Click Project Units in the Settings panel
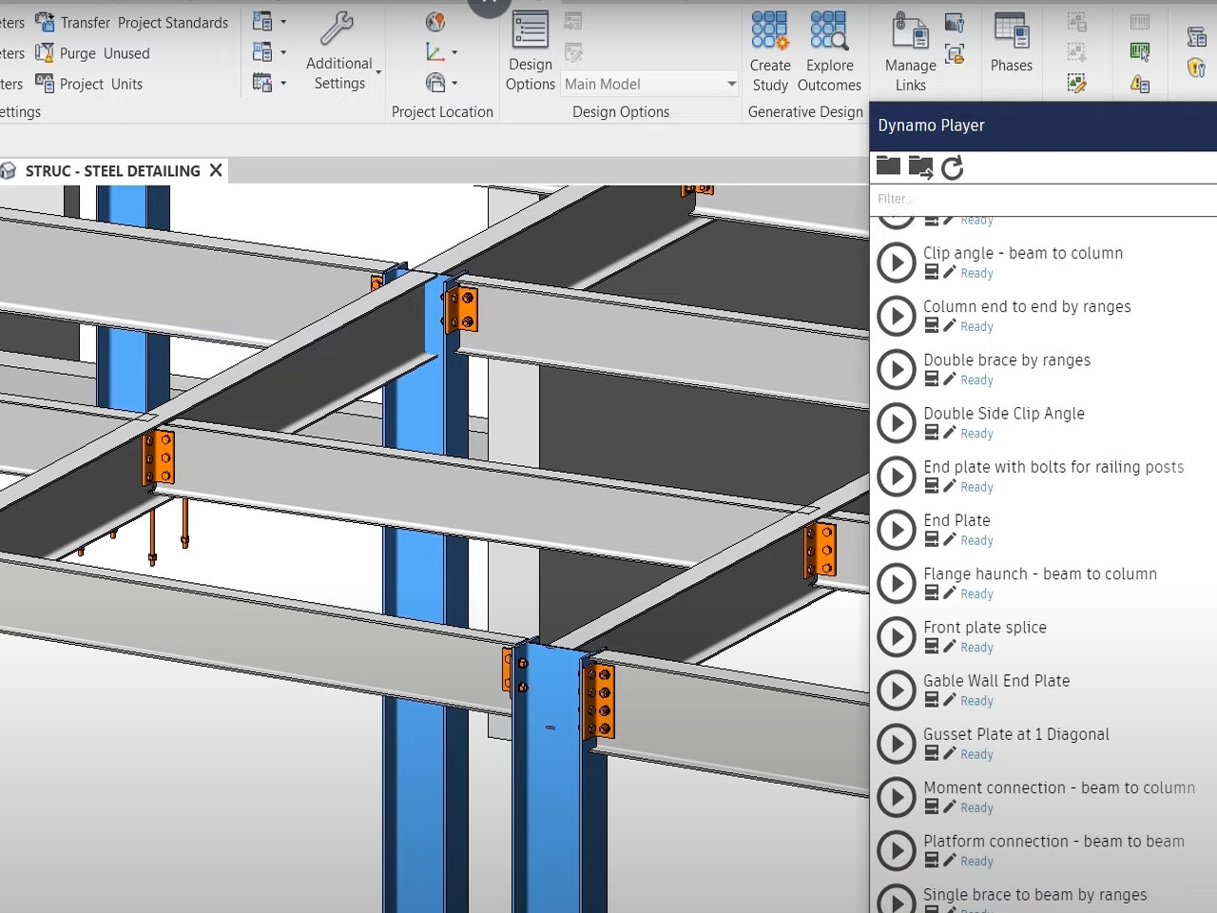 click(x=45, y=84)
